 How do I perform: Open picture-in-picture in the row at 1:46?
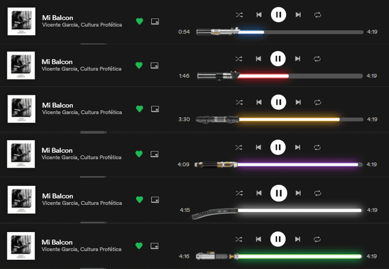(155, 65)
